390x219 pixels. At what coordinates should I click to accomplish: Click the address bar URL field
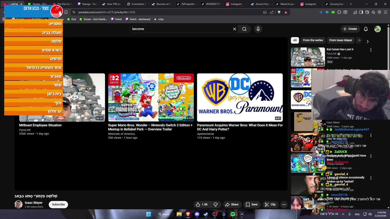pyautogui.click(x=168, y=12)
